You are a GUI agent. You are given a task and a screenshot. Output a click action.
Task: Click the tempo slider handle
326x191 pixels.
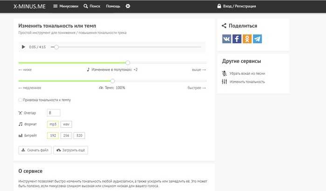pyautogui.click(x=113, y=81)
